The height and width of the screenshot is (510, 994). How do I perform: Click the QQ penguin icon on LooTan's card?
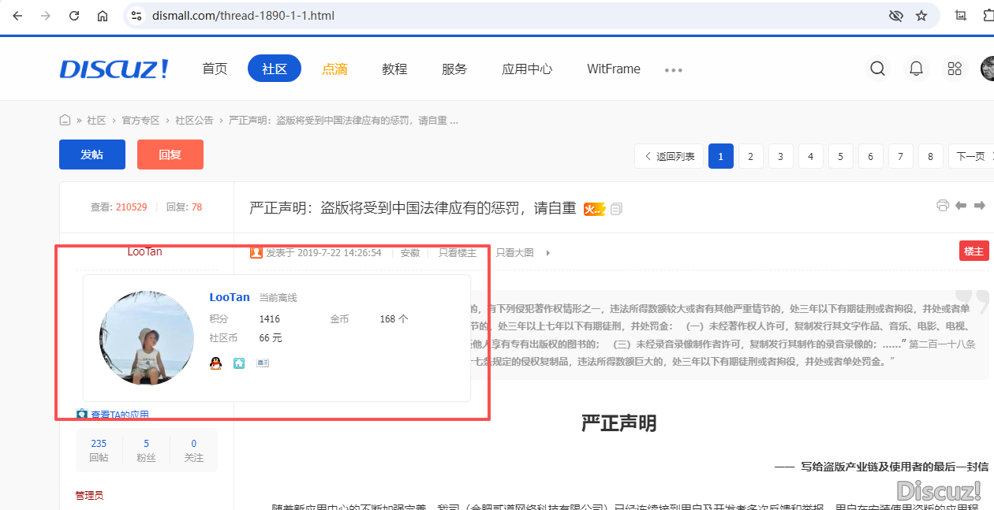(x=215, y=363)
